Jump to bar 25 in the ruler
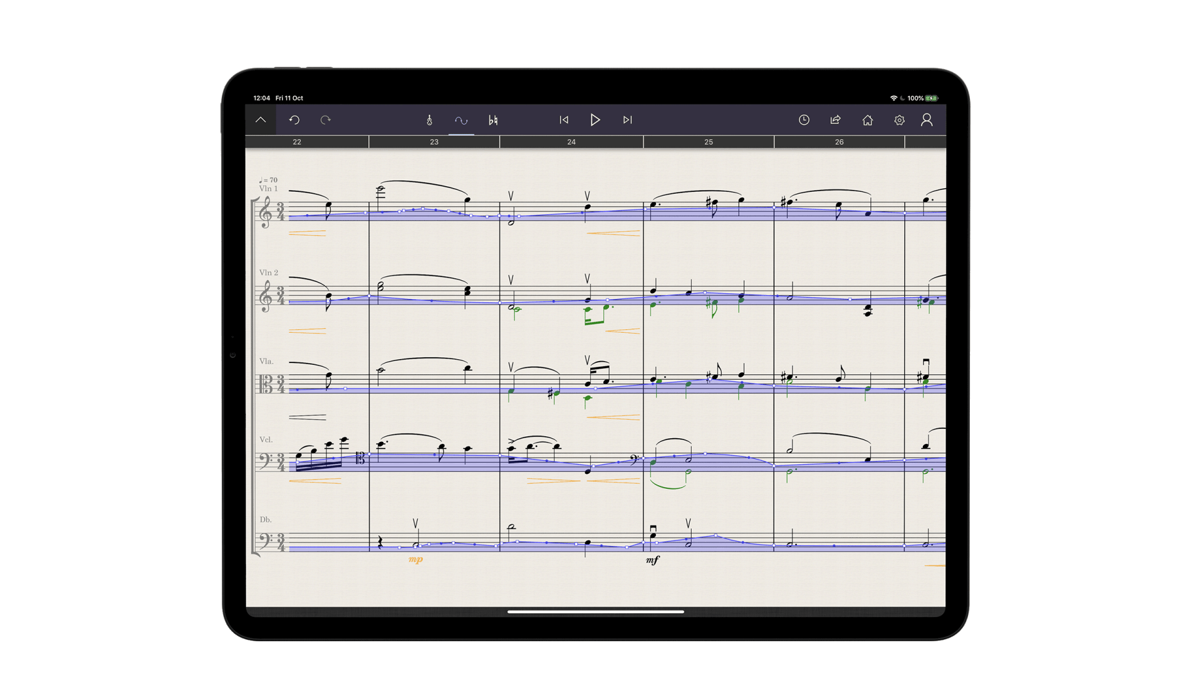This screenshot has width=1203, height=677. pos(709,142)
